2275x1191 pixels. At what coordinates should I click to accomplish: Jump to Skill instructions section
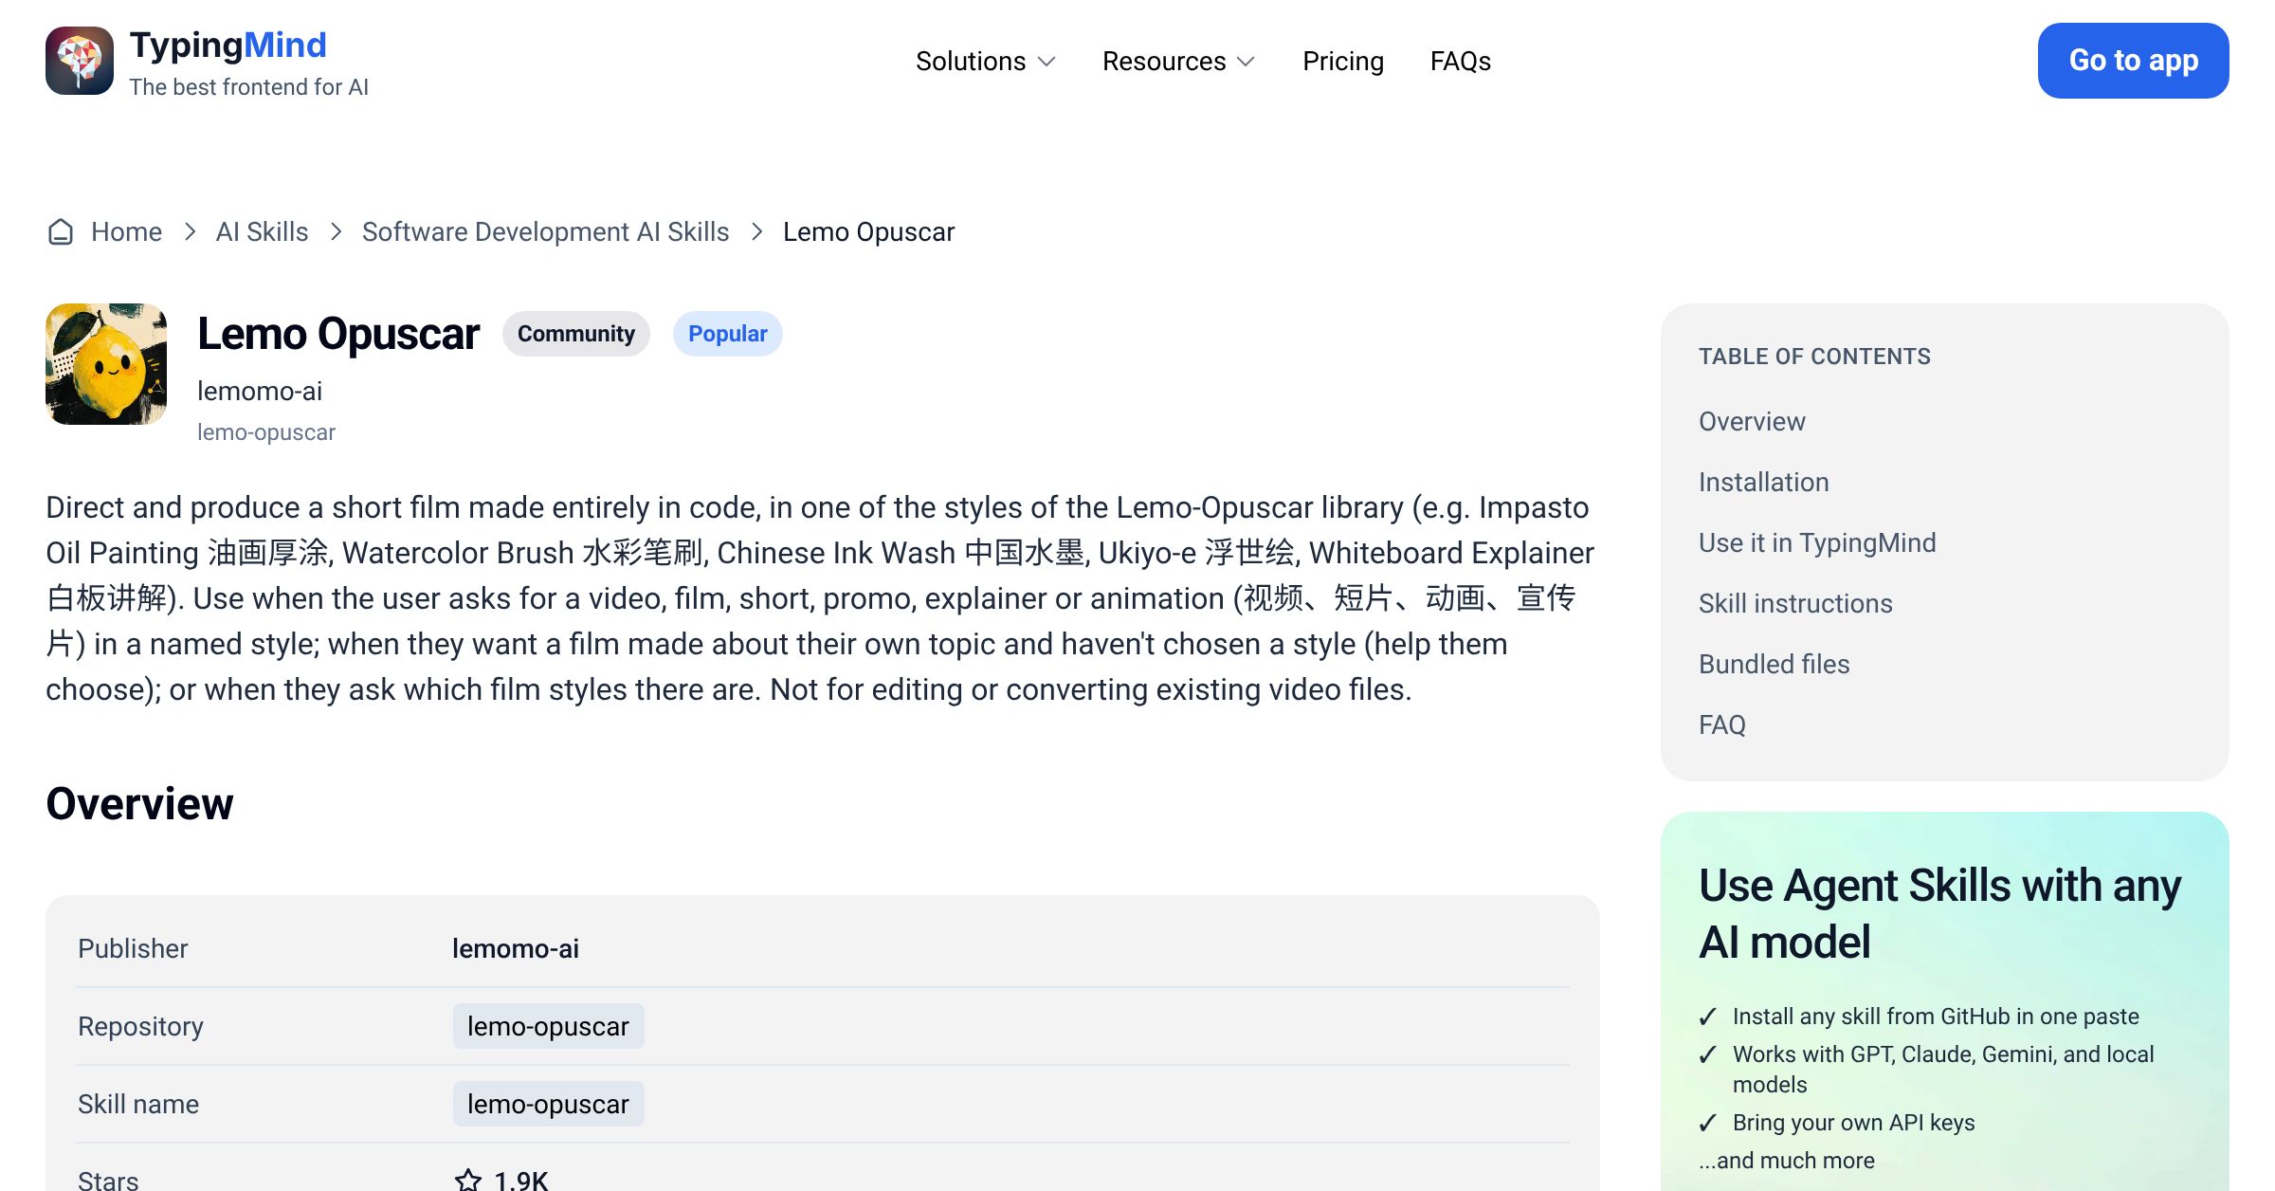[1795, 603]
